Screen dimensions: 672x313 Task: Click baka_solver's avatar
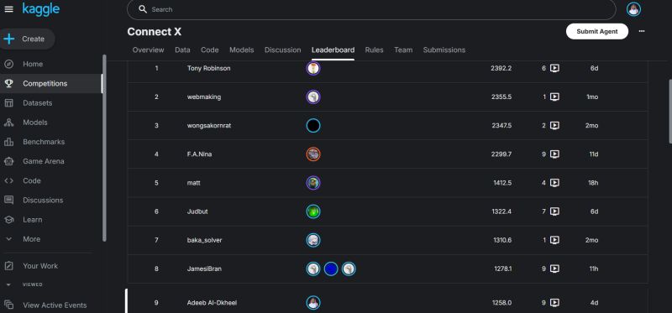pyautogui.click(x=313, y=240)
